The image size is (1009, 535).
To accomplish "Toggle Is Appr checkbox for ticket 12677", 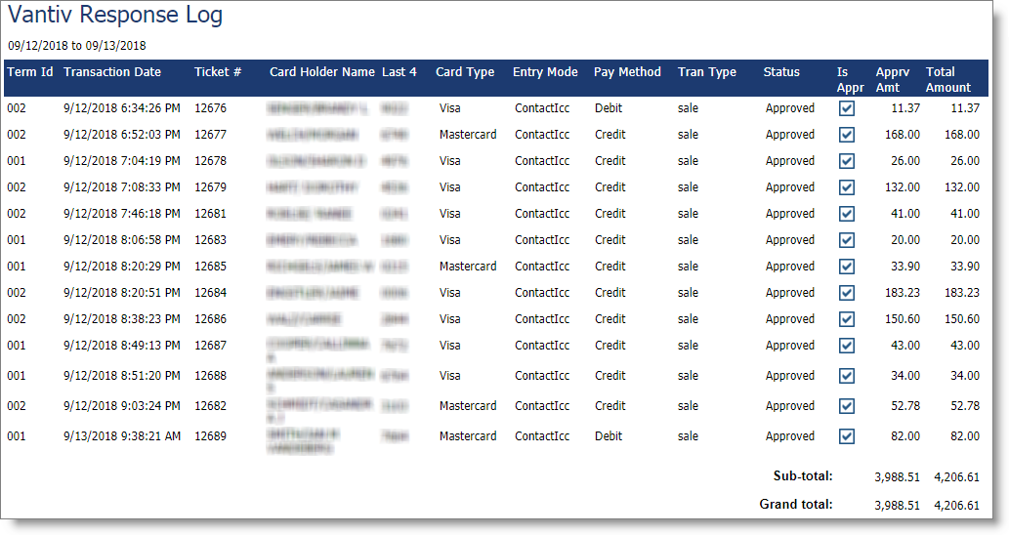I will pyautogui.click(x=847, y=135).
